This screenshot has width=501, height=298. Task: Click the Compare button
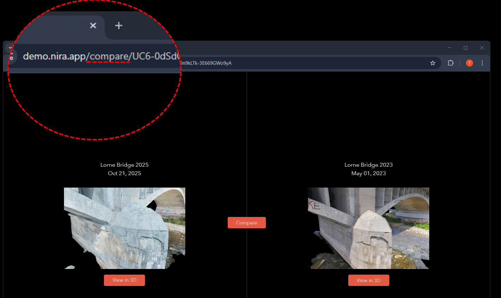(247, 223)
